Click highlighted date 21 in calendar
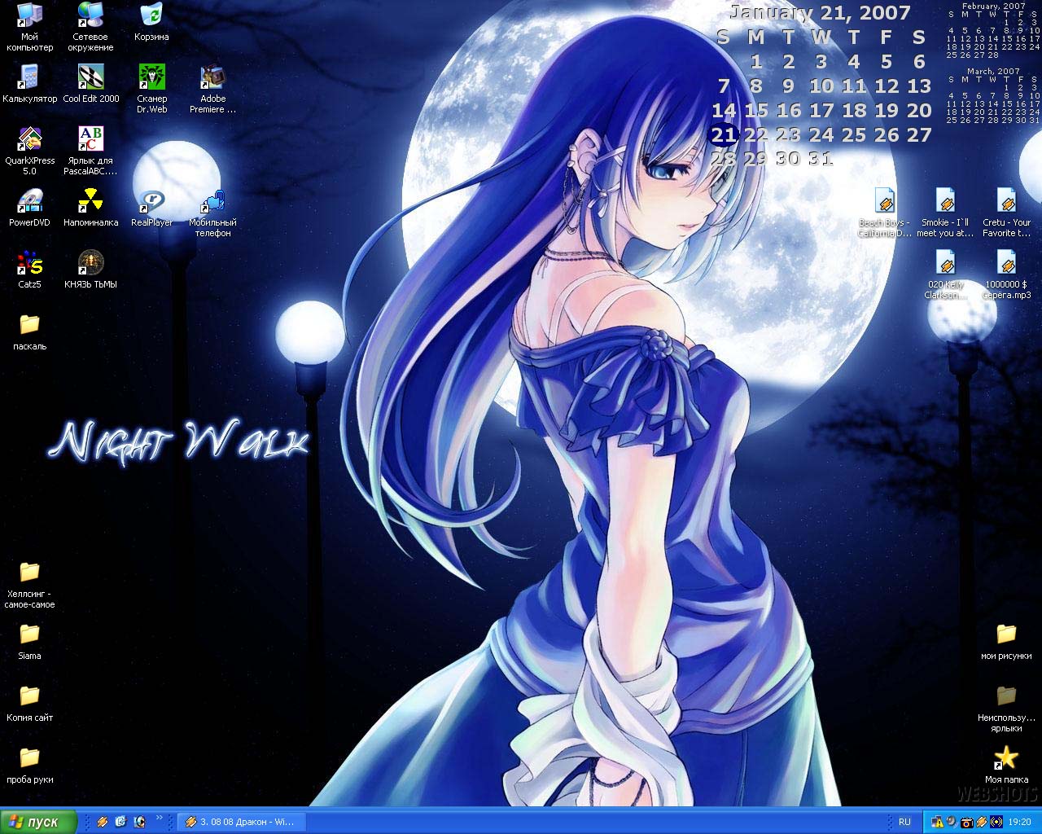The image size is (1042, 834). [724, 134]
